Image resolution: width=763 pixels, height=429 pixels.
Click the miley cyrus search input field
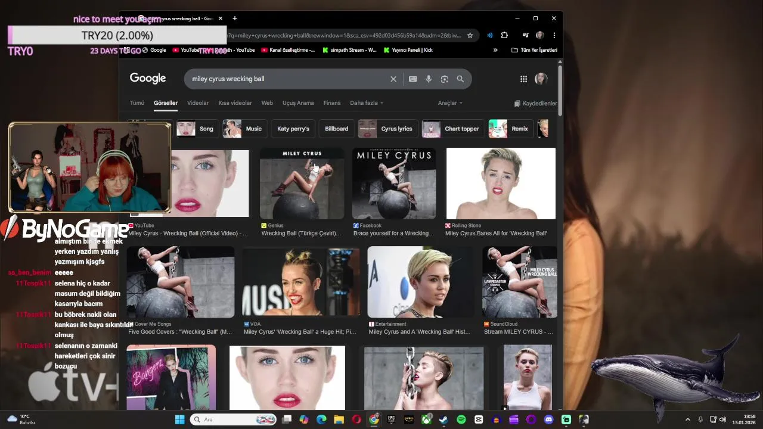pyautogui.click(x=286, y=79)
